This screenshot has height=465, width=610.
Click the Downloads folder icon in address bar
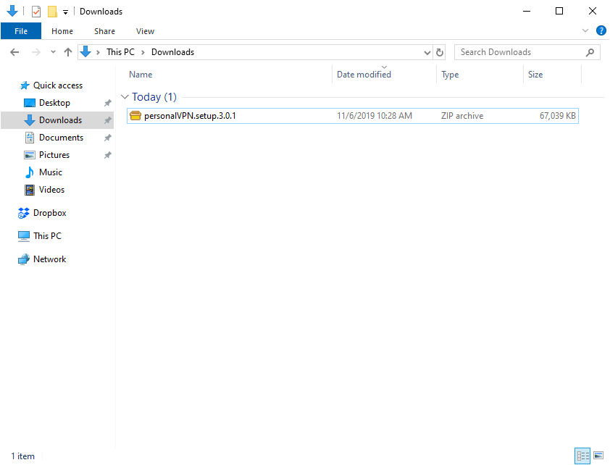85,51
